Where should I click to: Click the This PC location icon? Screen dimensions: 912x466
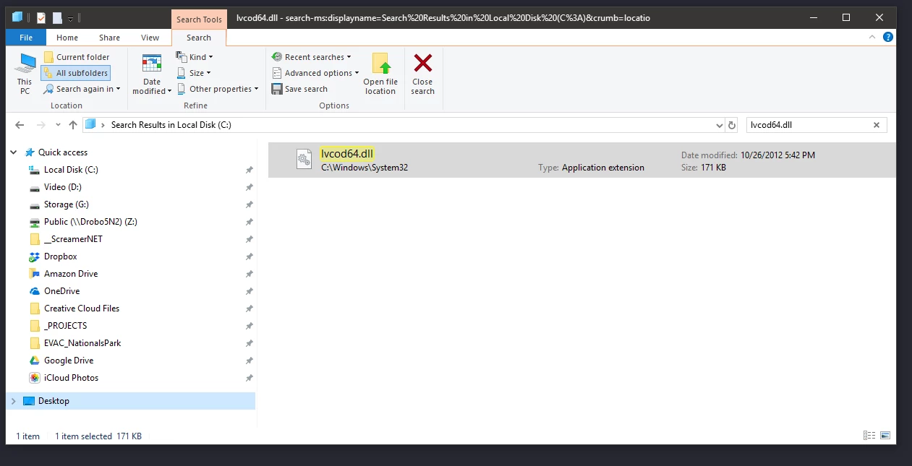click(25, 73)
